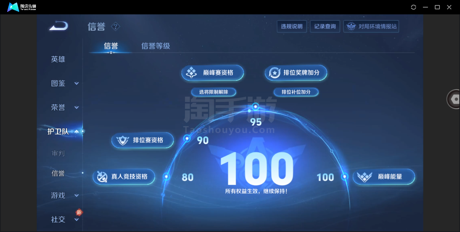Open the 记录查询 button
Image resolution: width=460 pixels, height=232 pixels.
point(325,27)
